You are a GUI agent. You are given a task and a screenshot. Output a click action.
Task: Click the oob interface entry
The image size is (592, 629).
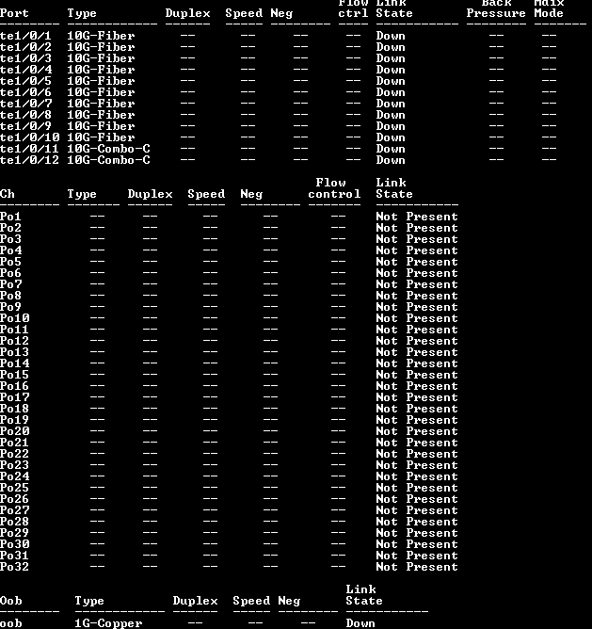[x=10, y=623]
